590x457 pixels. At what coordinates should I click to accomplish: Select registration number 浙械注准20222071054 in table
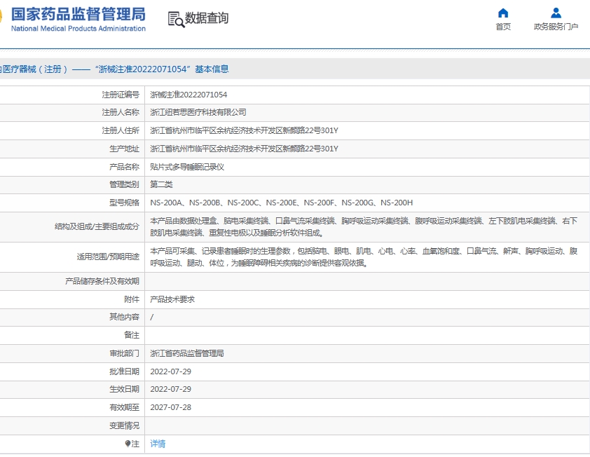tap(188, 95)
